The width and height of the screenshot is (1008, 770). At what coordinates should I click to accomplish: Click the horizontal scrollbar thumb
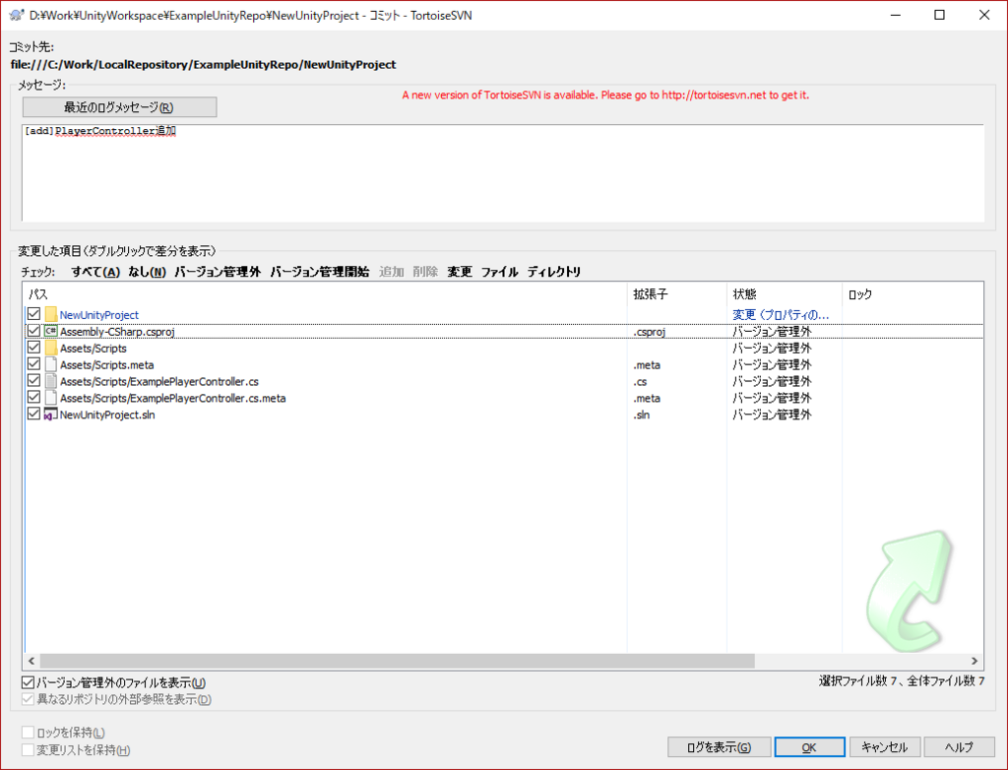(398, 661)
